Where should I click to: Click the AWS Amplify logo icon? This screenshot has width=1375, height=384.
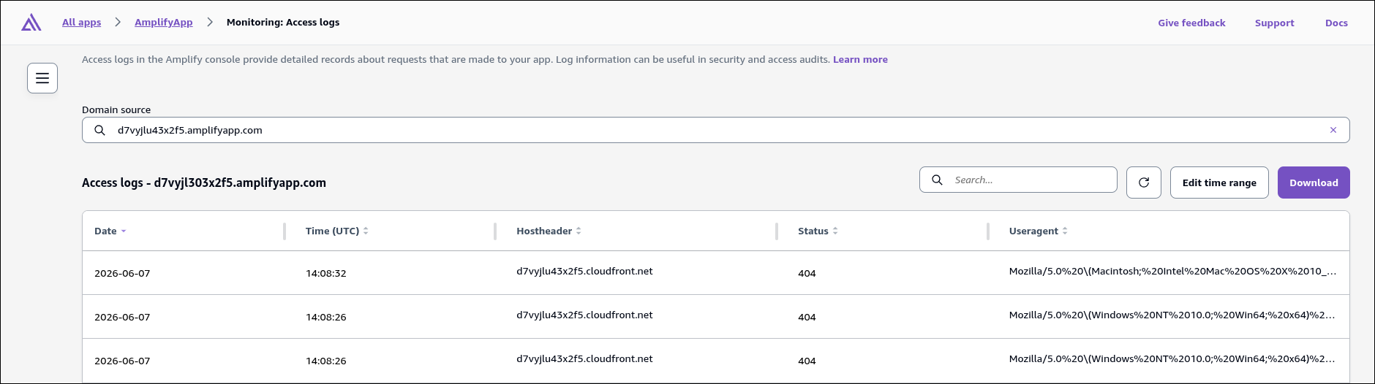(x=31, y=23)
